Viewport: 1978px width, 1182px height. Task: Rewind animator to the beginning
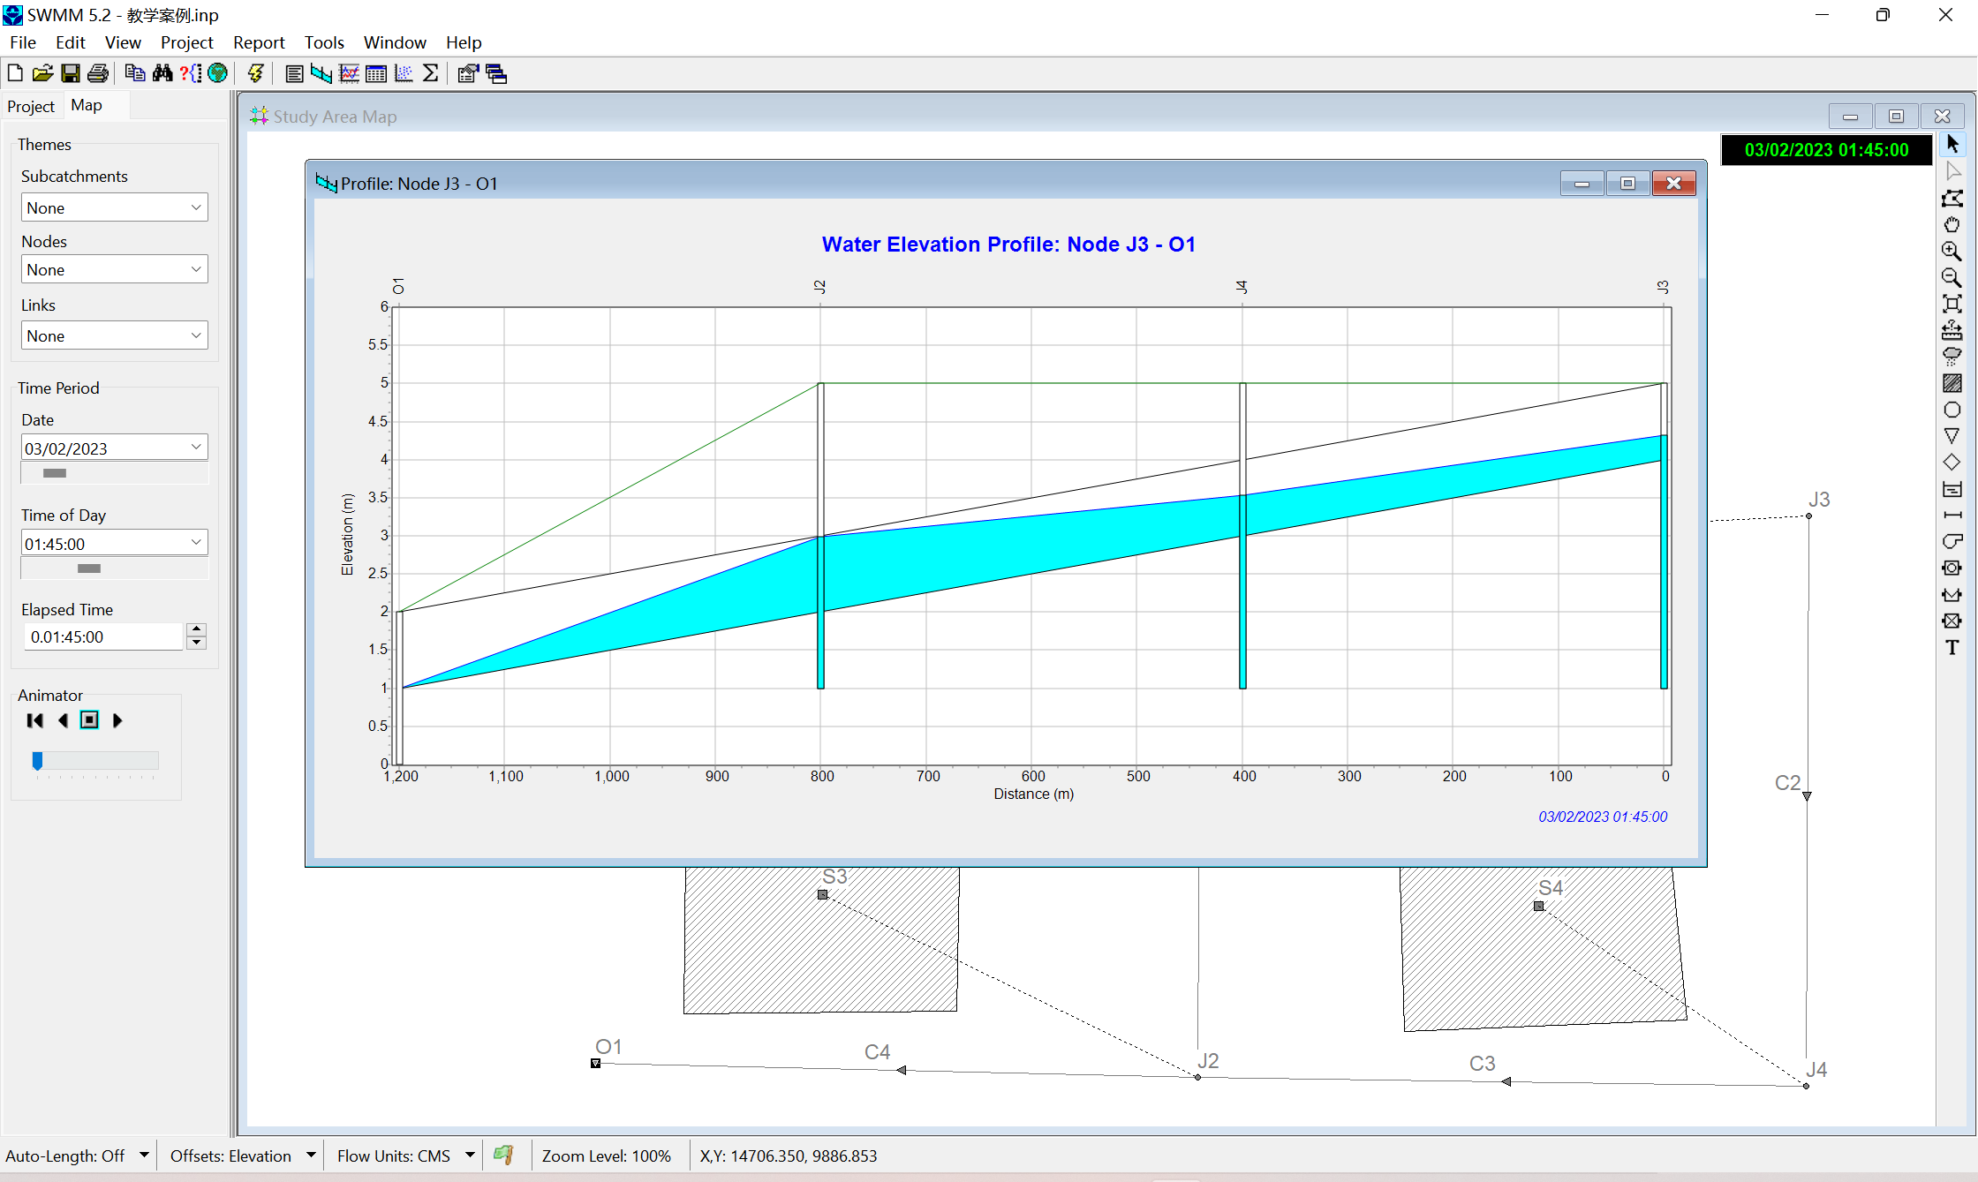click(x=35, y=720)
